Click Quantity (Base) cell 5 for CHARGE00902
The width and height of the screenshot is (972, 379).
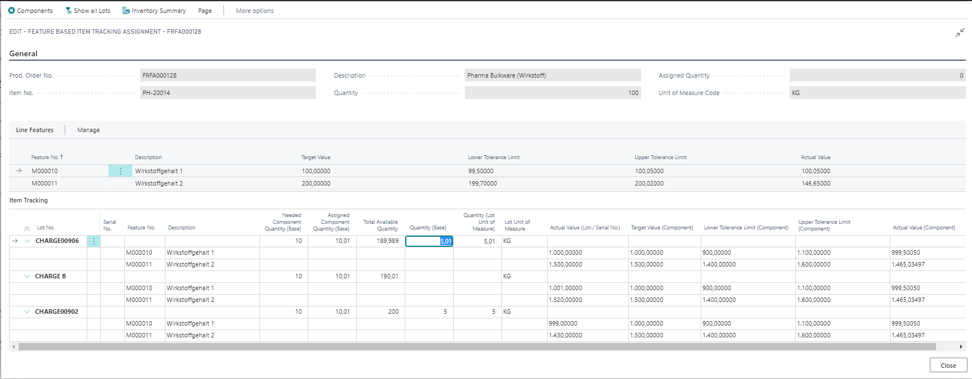429,312
